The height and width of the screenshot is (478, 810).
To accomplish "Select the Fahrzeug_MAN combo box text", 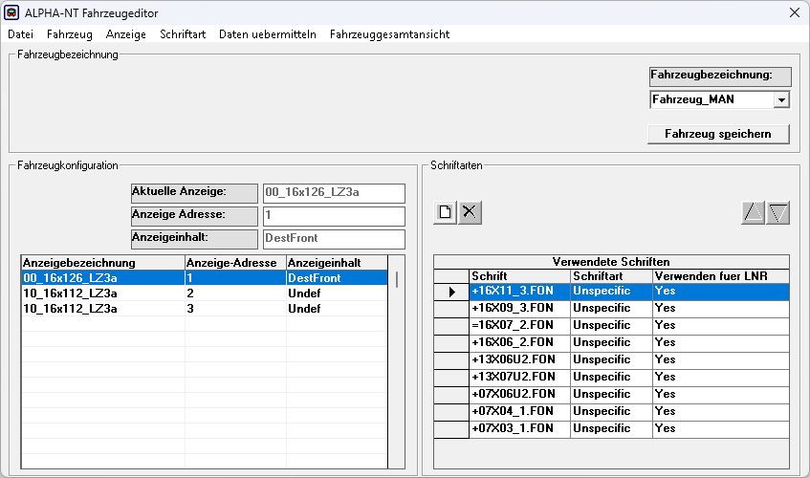I will [x=711, y=99].
